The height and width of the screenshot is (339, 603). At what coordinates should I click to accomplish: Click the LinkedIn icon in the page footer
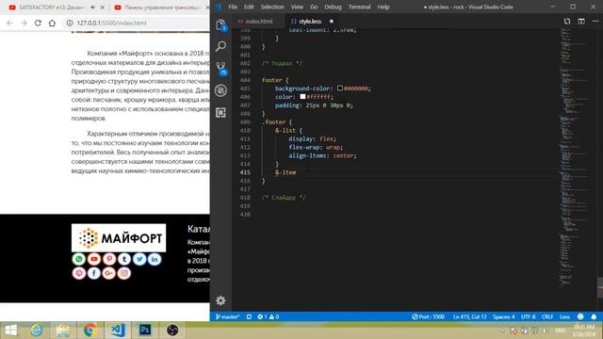pos(155,259)
